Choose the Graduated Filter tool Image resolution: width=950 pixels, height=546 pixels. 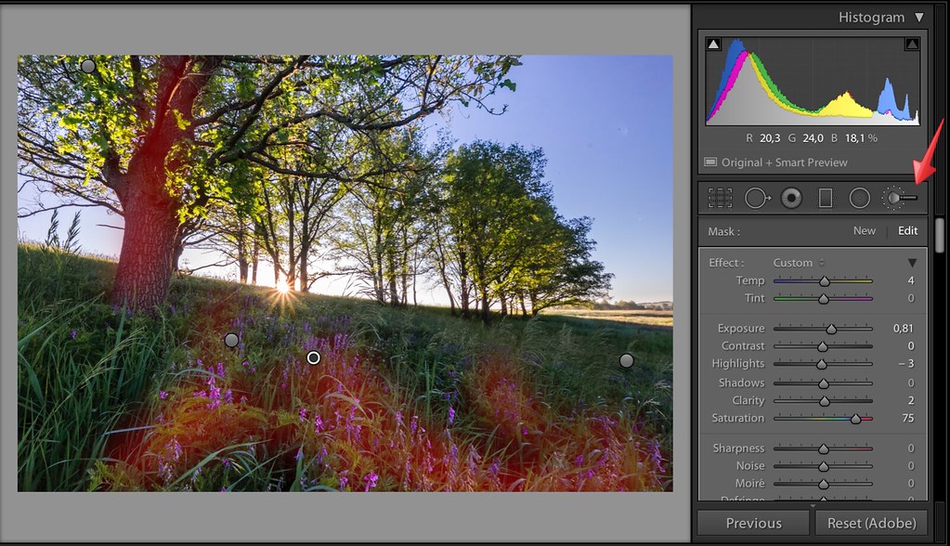pos(825,198)
